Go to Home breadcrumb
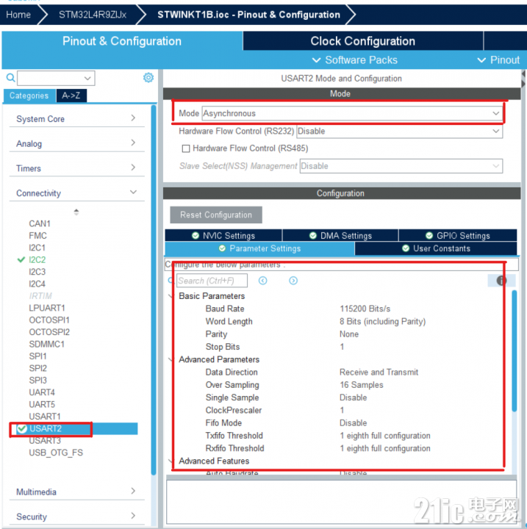Screen dimensions: 527x529 (x=18, y=15)
